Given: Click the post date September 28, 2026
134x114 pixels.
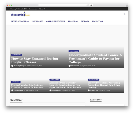Looking at the screenshot, I should coord(36,66).
